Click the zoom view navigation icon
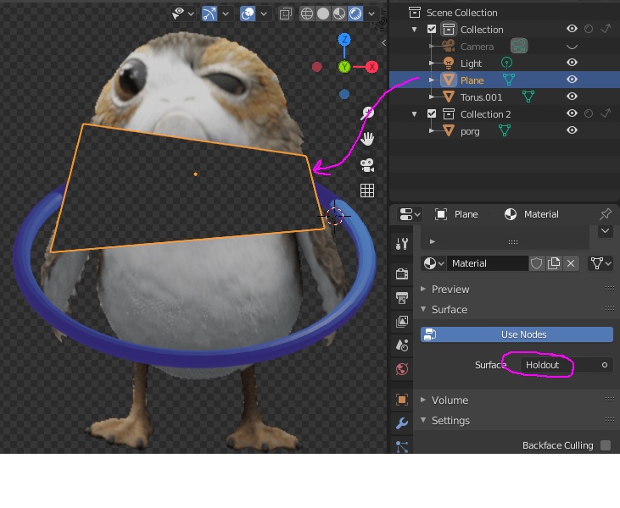Image resolution: width=620 pixels, height=508 pixels. (x=367, y=113)
